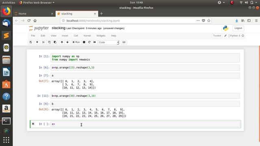Open Firefox Web Browser app menu dropdown
This screenshot has height=146, width=260.
click(37, 2)
